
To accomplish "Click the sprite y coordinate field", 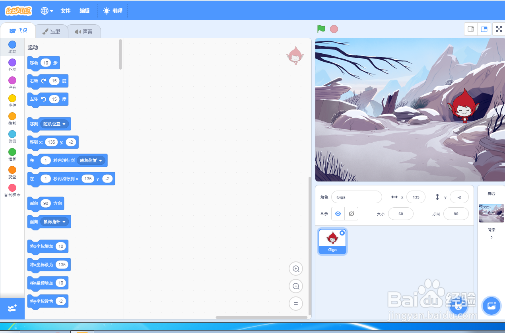I will [x=459, y=197].
